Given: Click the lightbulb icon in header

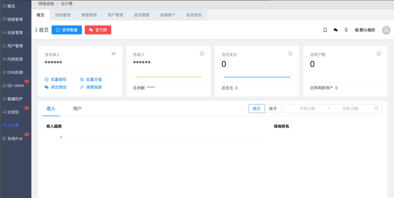Looking at the screenshot, I should click(346, 30).
